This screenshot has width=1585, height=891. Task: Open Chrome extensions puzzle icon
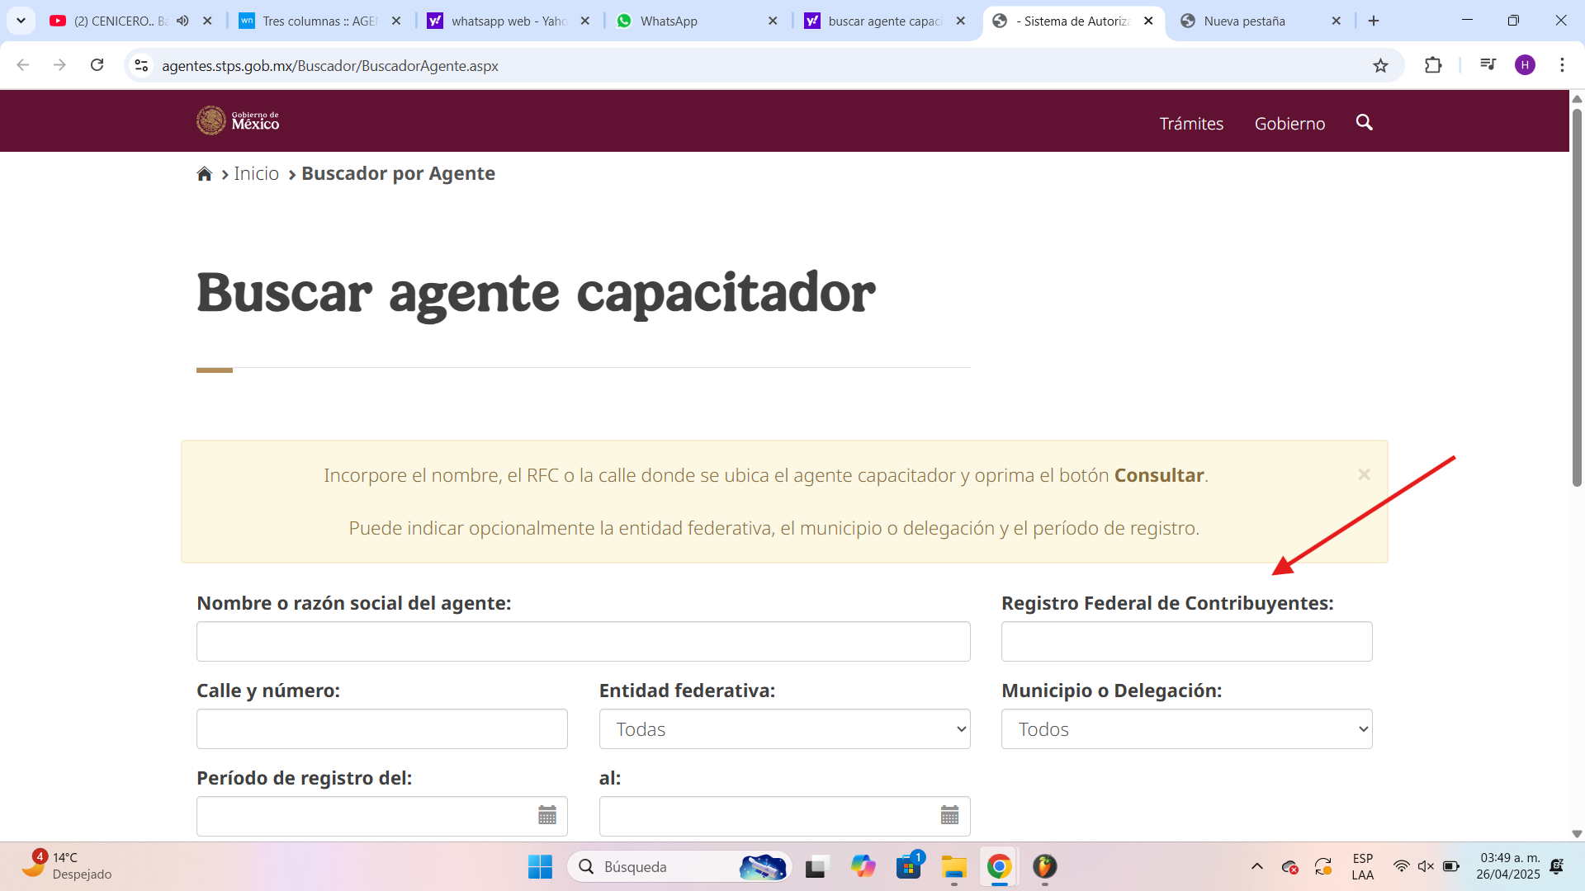click(x=1433, y=65)
